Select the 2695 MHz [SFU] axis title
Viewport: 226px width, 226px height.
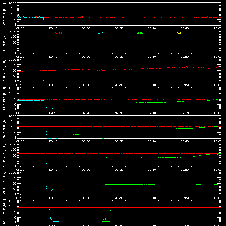[x=4, y=127]
